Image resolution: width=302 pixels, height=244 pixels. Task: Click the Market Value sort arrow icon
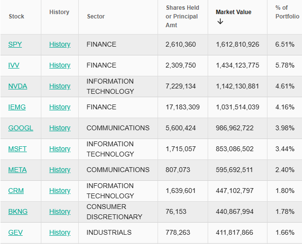pos(220,21)
